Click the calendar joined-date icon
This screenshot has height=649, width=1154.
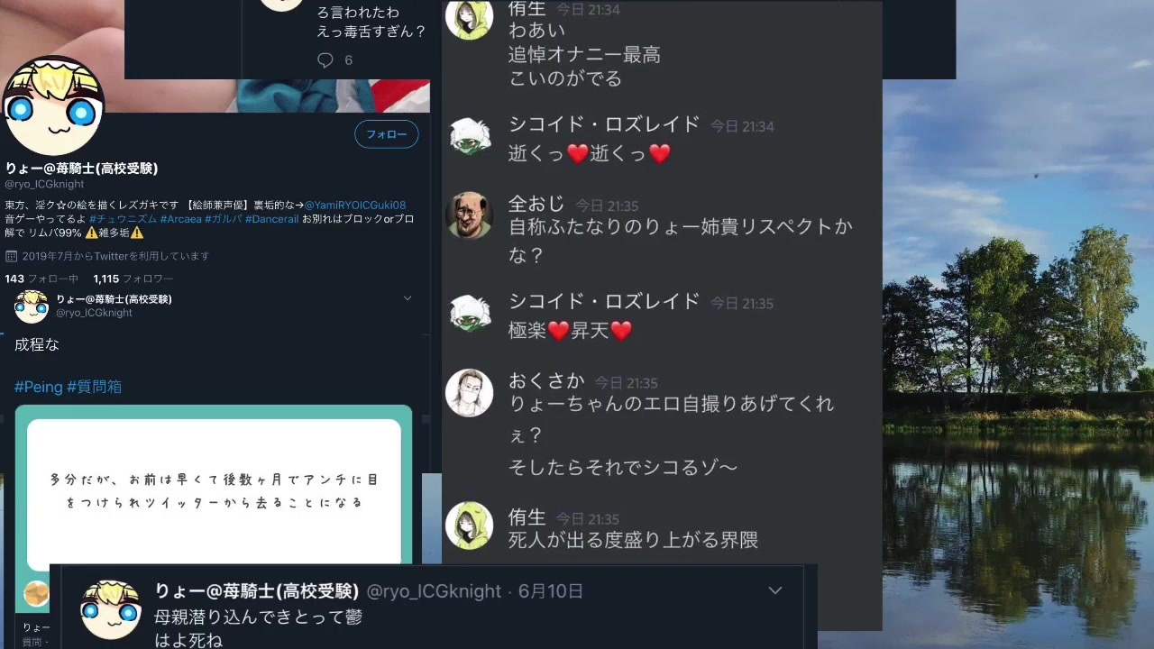[x=11, y=256]
